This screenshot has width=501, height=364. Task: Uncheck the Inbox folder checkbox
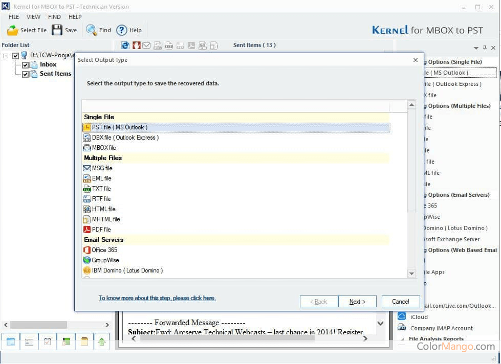pyautogui.click(x=25, y=65)
